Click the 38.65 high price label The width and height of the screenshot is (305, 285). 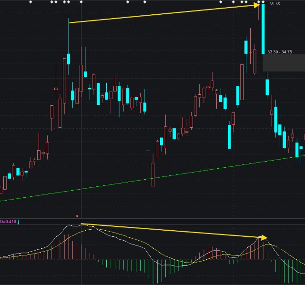click(275, 4)
